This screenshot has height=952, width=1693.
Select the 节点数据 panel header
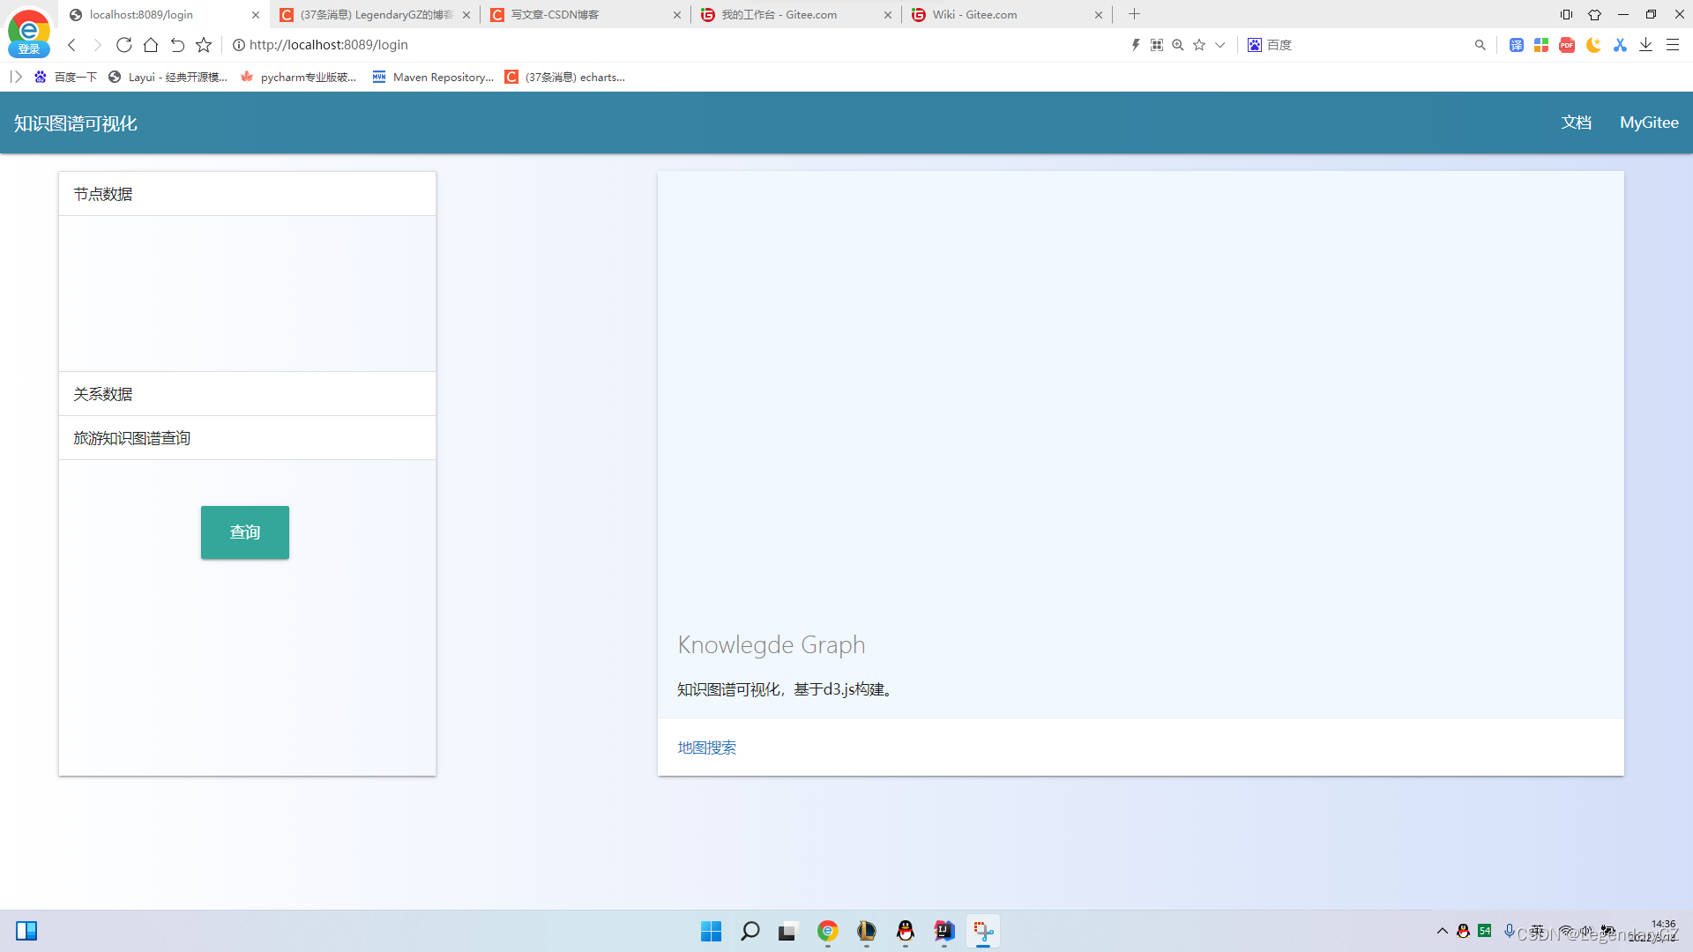(247, 194)
